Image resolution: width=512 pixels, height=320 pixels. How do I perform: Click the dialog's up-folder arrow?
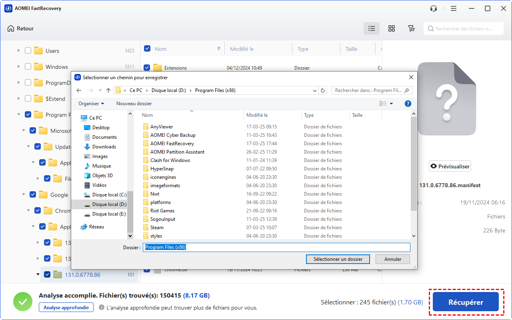coord(108,90)
